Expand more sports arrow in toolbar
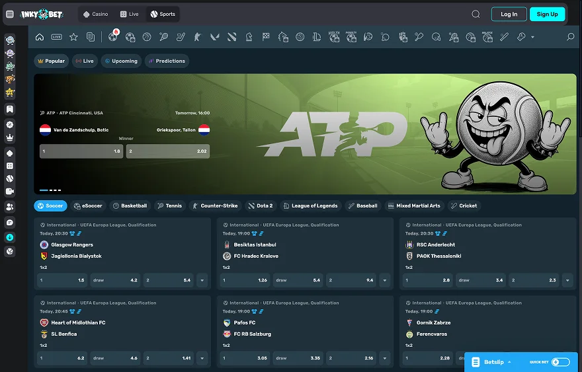 [x=532, y=37]
